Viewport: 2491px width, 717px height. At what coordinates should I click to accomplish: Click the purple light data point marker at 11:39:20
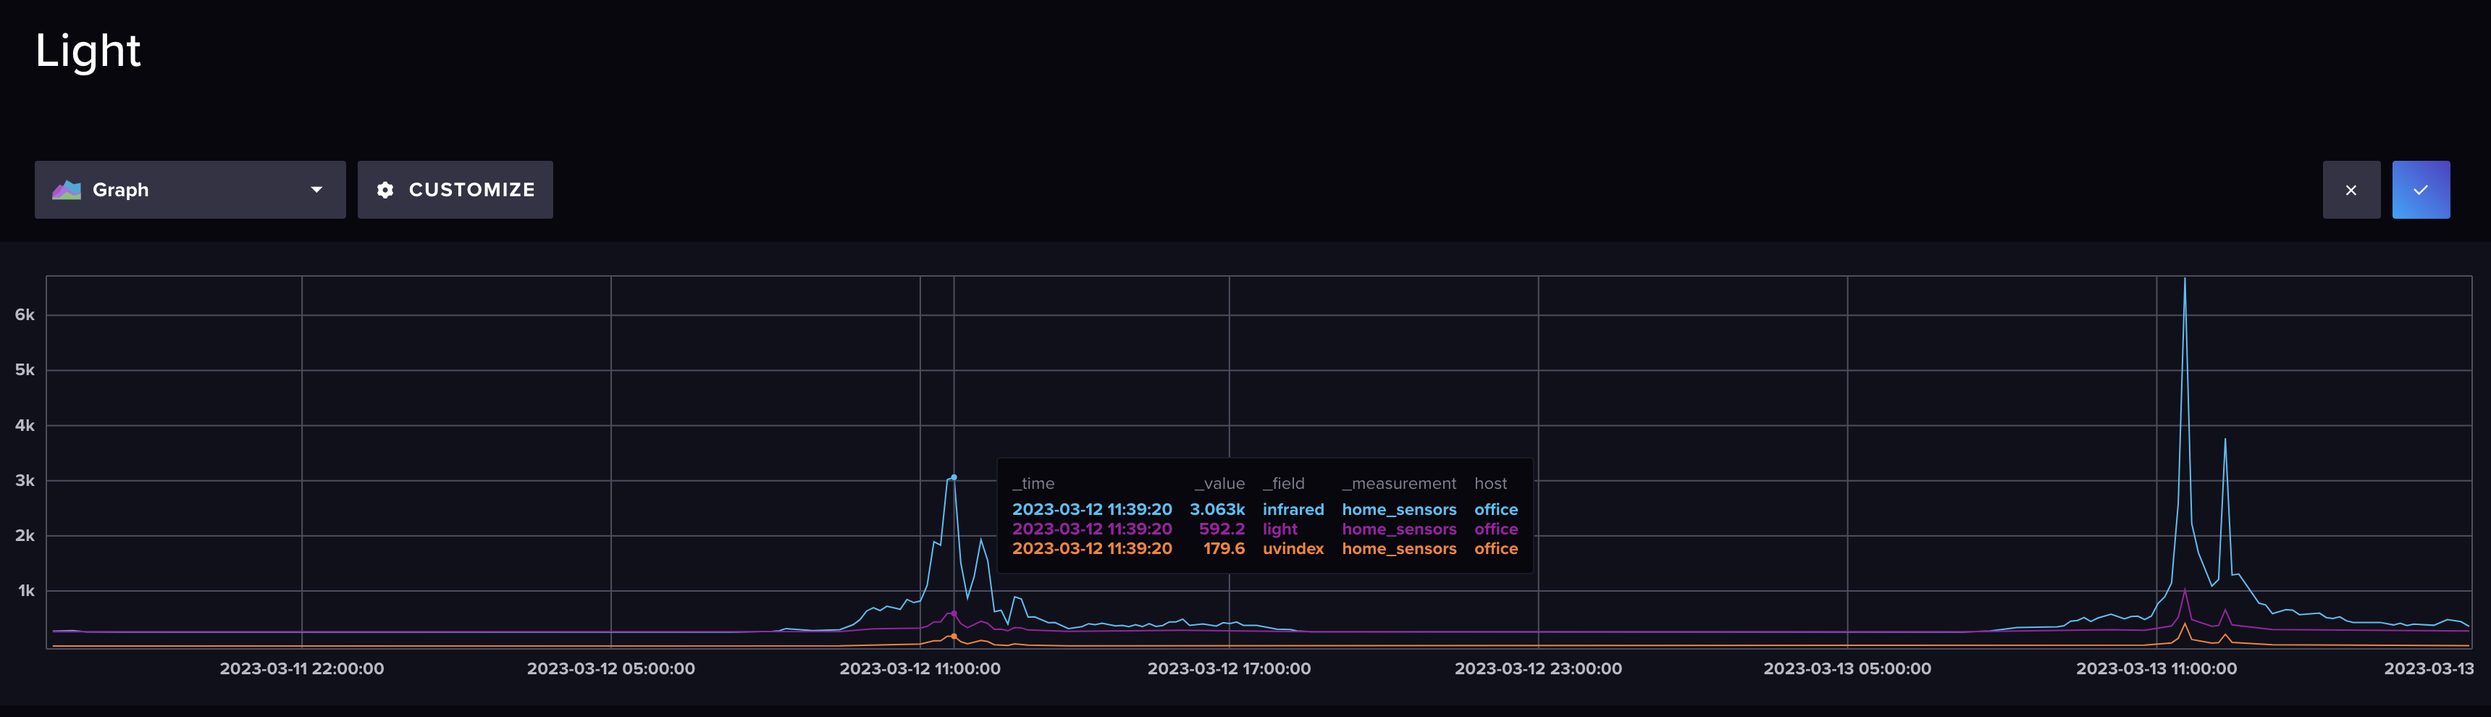[x=954, y=613]
